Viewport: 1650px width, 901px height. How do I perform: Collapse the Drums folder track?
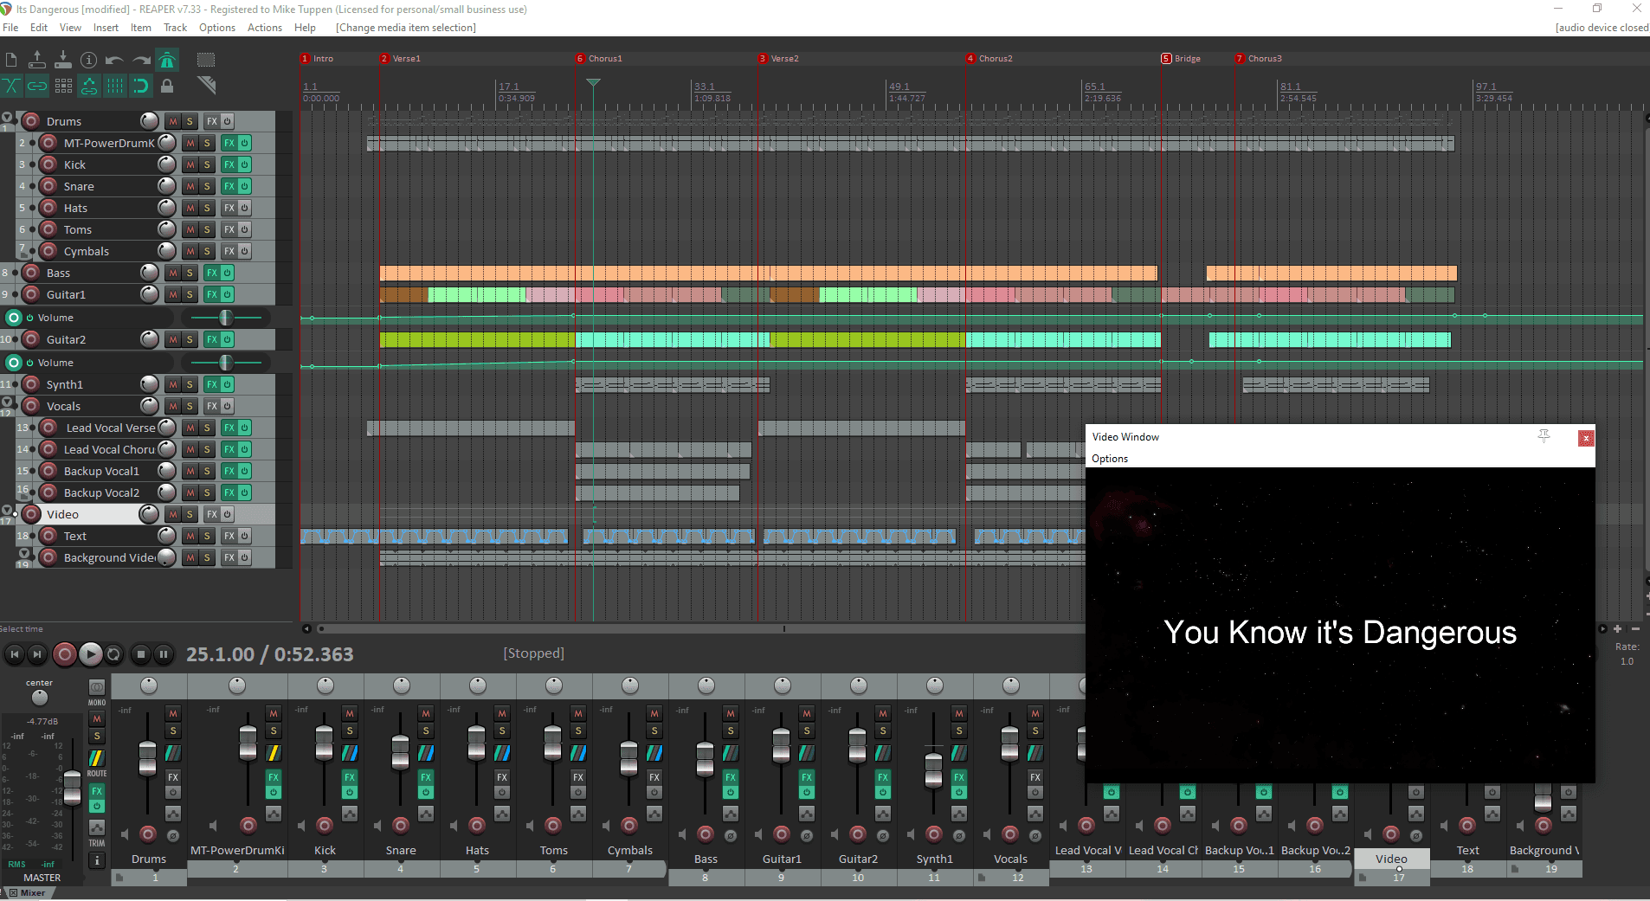pyautogui.click(x=7, y=118)
